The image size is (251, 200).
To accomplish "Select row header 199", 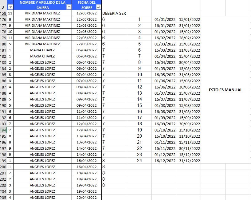I will tap(3, 161).
